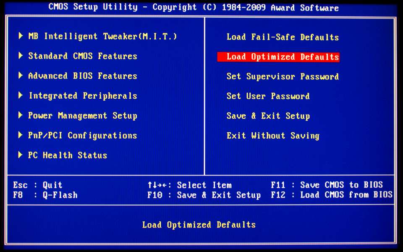Expand the PnP/PCI Configurations arrow

pos(21,135)
